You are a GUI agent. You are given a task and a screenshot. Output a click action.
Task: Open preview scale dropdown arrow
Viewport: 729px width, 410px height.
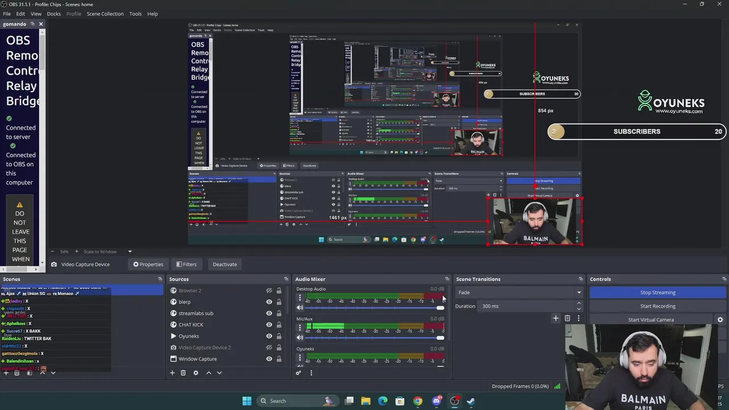coord(129,252)
